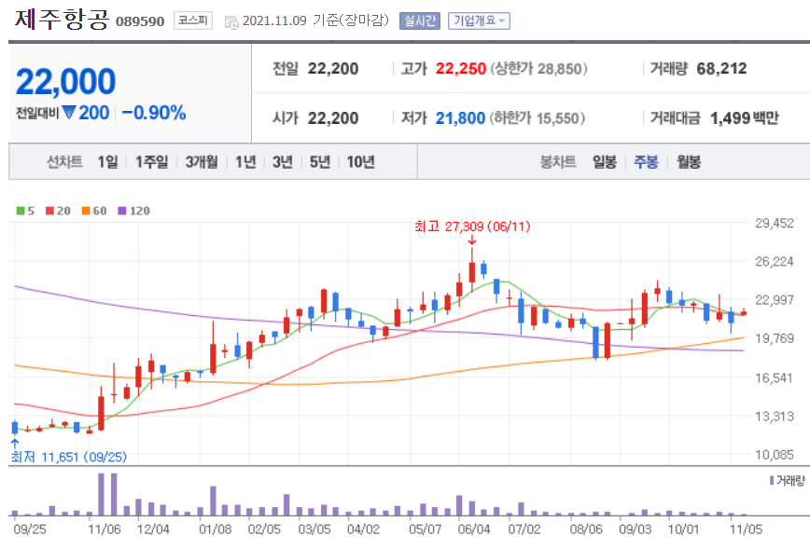The width and height of the screenshot is (810, 549).
Task: Toggle the 실시간 button
Action: (x=420, y=21)
